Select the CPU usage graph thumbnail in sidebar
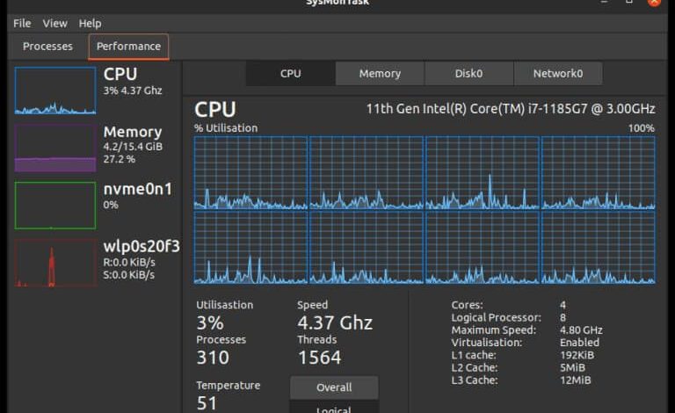Screen dimensions: 675x413 [55, 91]
